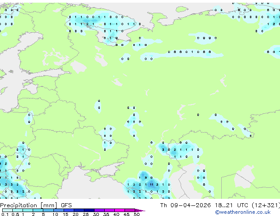The height and width of the screenshot is (216, 280).
Task: Click the weatheronline.co.uk copyright link
Action: tap(243, 212)
